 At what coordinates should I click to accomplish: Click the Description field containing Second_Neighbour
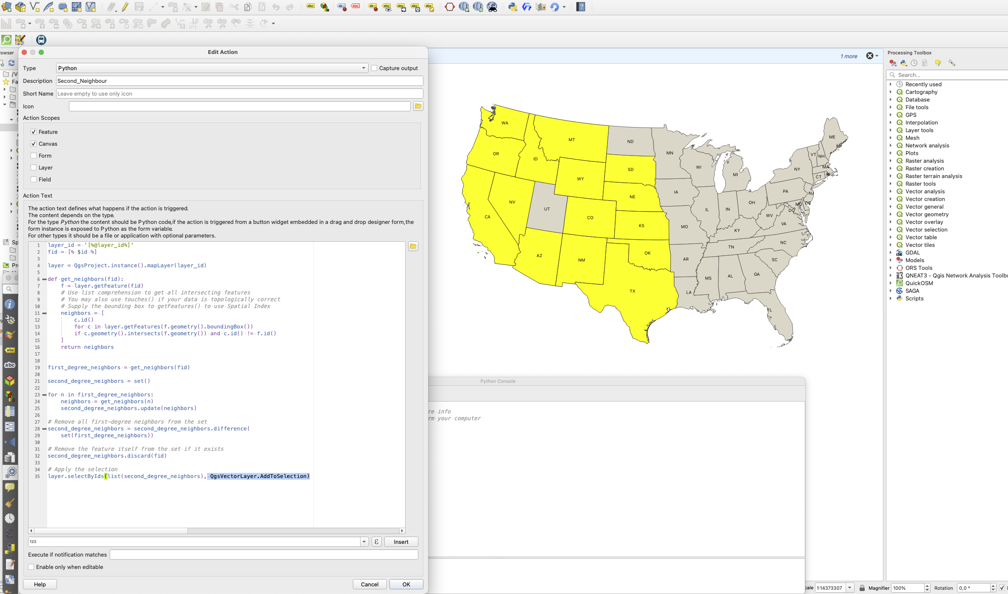(x=240, y=81)
